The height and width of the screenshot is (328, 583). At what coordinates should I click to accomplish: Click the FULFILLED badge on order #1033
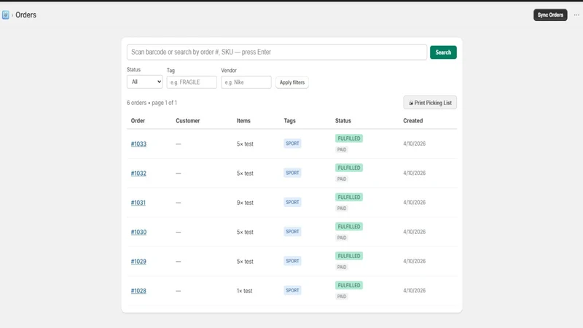point(349,138)
